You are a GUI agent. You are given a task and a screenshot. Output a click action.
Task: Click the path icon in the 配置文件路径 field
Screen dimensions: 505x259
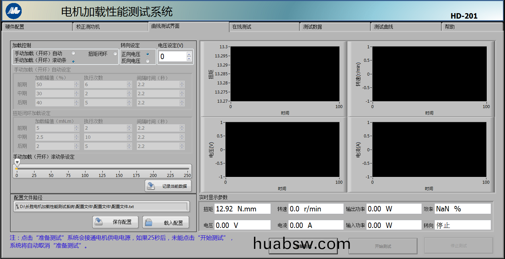17,207
